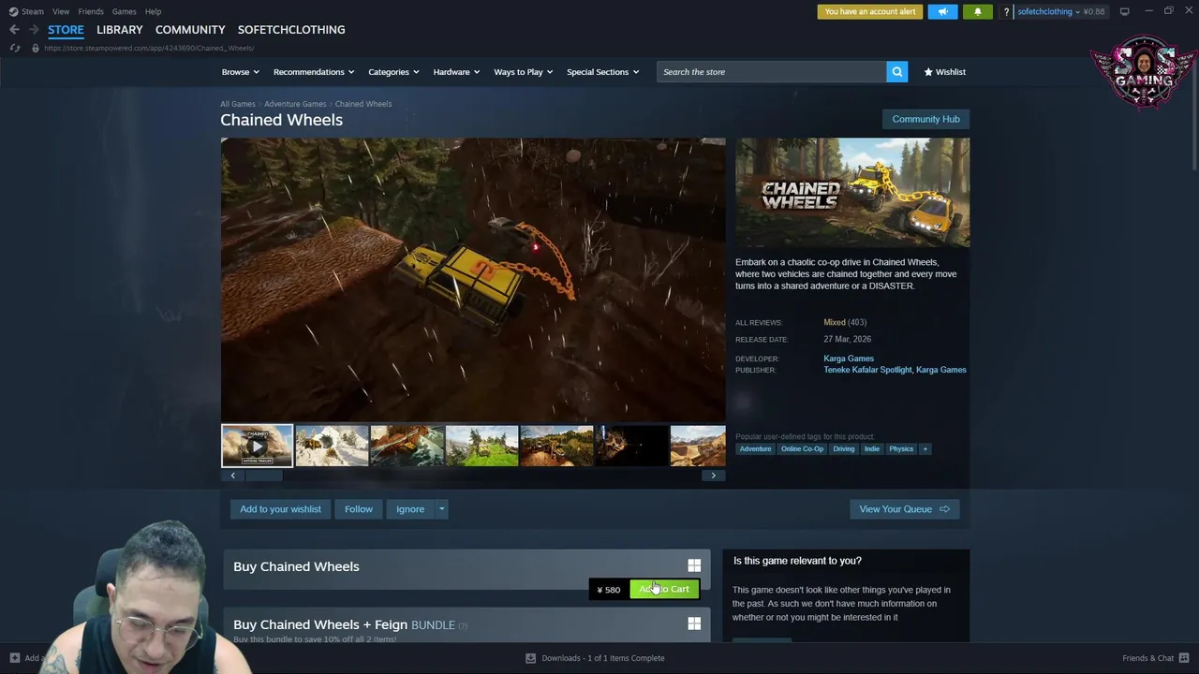Click the Community Hub button

click(925, 119)
